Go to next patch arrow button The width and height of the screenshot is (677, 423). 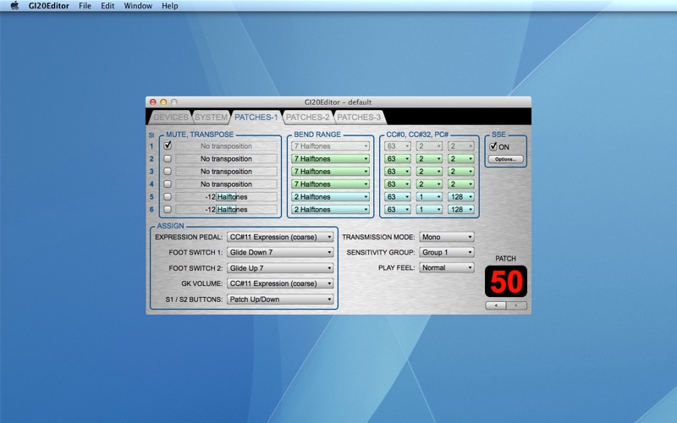[x=516, y=305]
